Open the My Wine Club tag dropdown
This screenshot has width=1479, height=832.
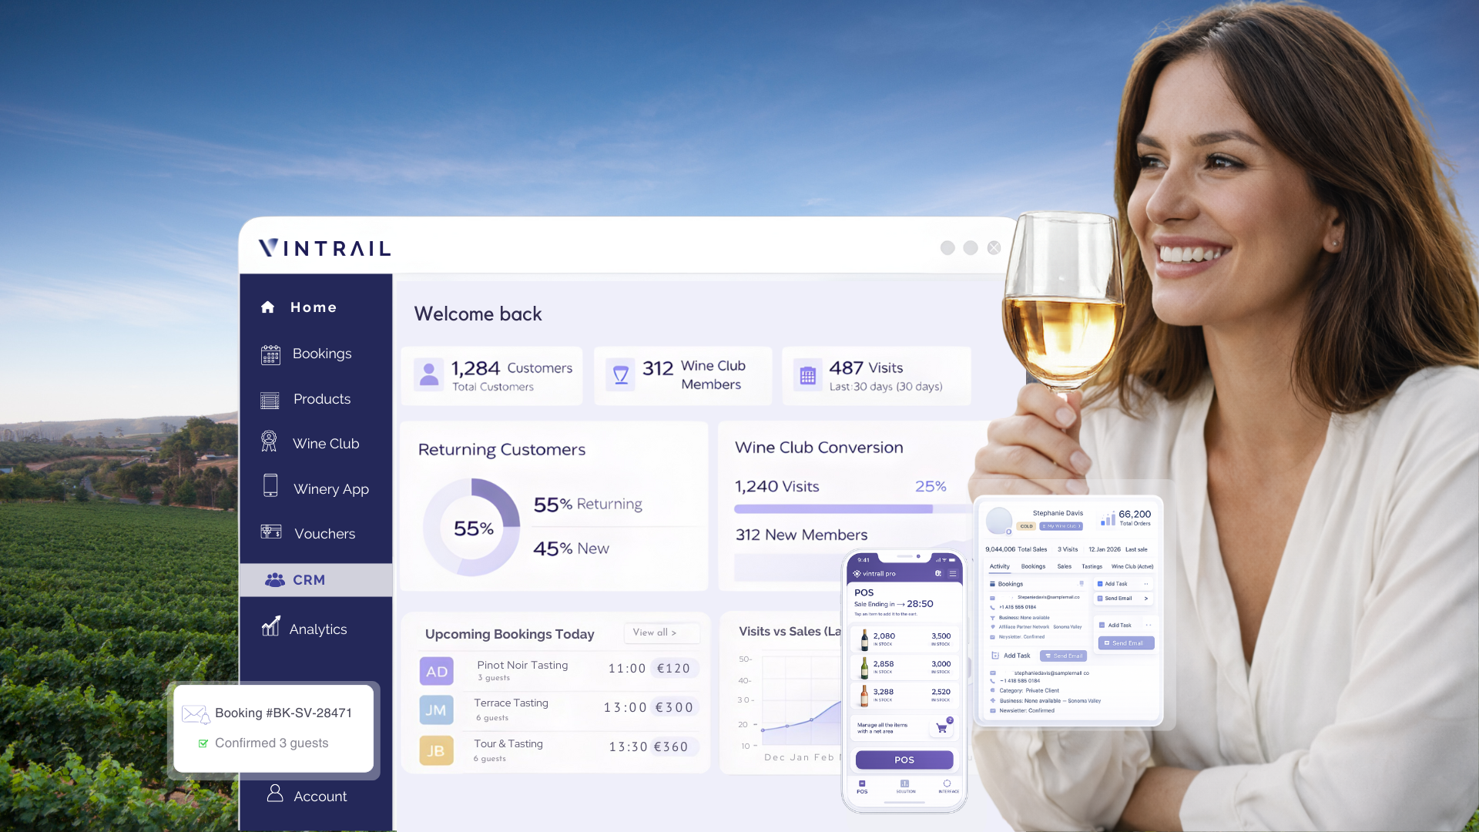coord(1061,526)
